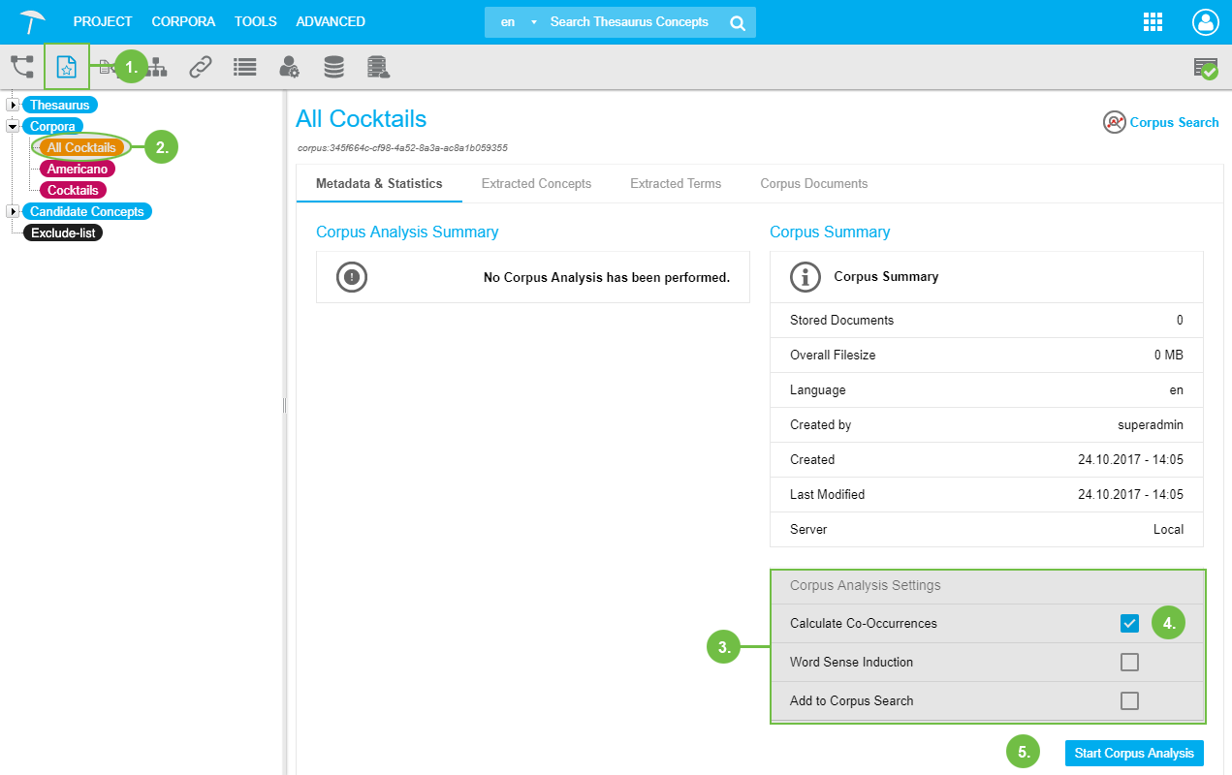Image resolution: width=1232 pixels, height=775 pixels.
Task: Switch to the Extracted Concepts tab
Action: click(x=536, y=184)
